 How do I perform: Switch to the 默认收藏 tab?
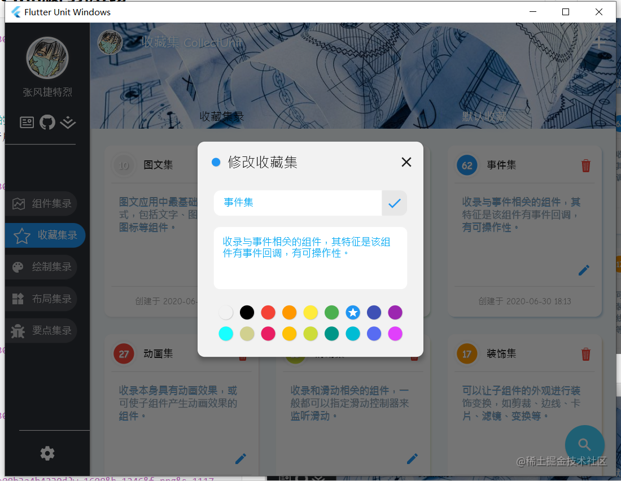(483, 117)
